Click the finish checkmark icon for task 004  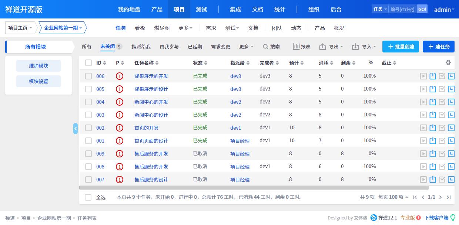click(x=442, y=102)
